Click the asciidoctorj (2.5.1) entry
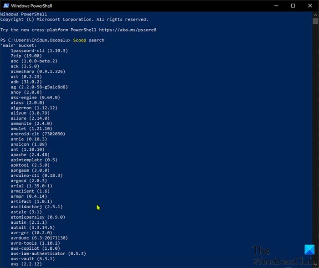319x268 pixels. click(x=36, y=207)
